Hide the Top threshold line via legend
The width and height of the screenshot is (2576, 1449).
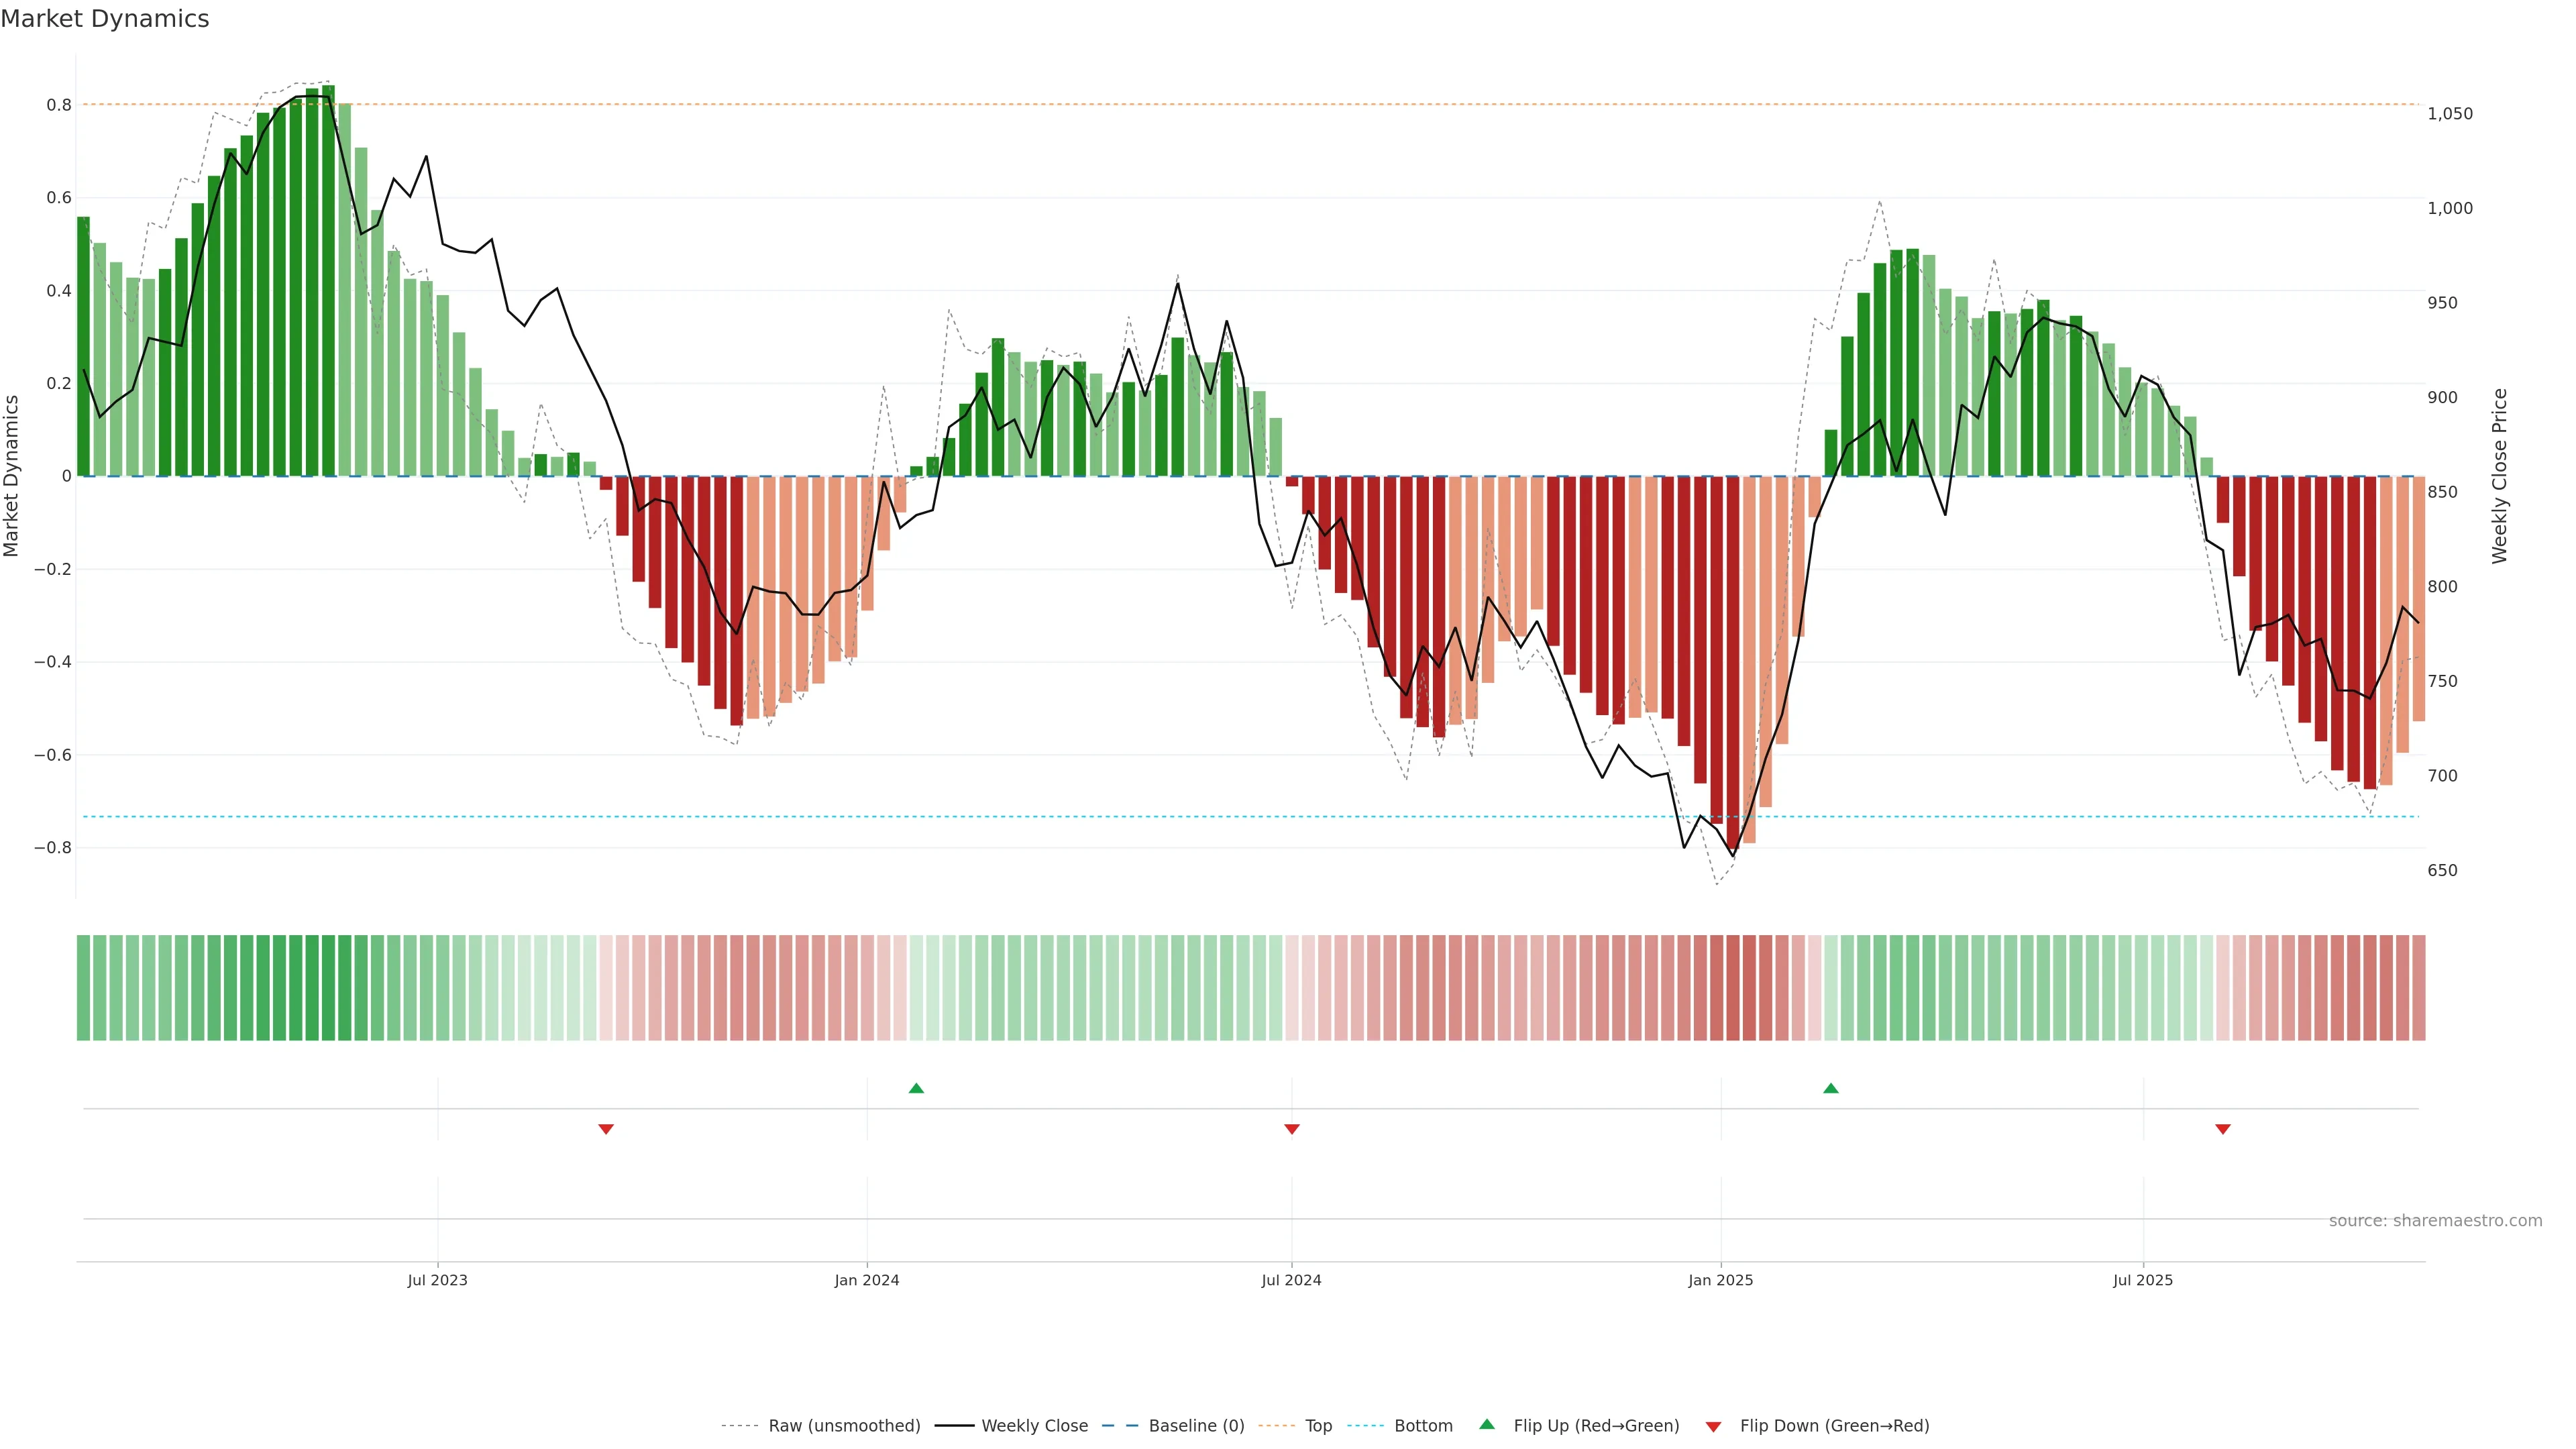point(1318,1425)
